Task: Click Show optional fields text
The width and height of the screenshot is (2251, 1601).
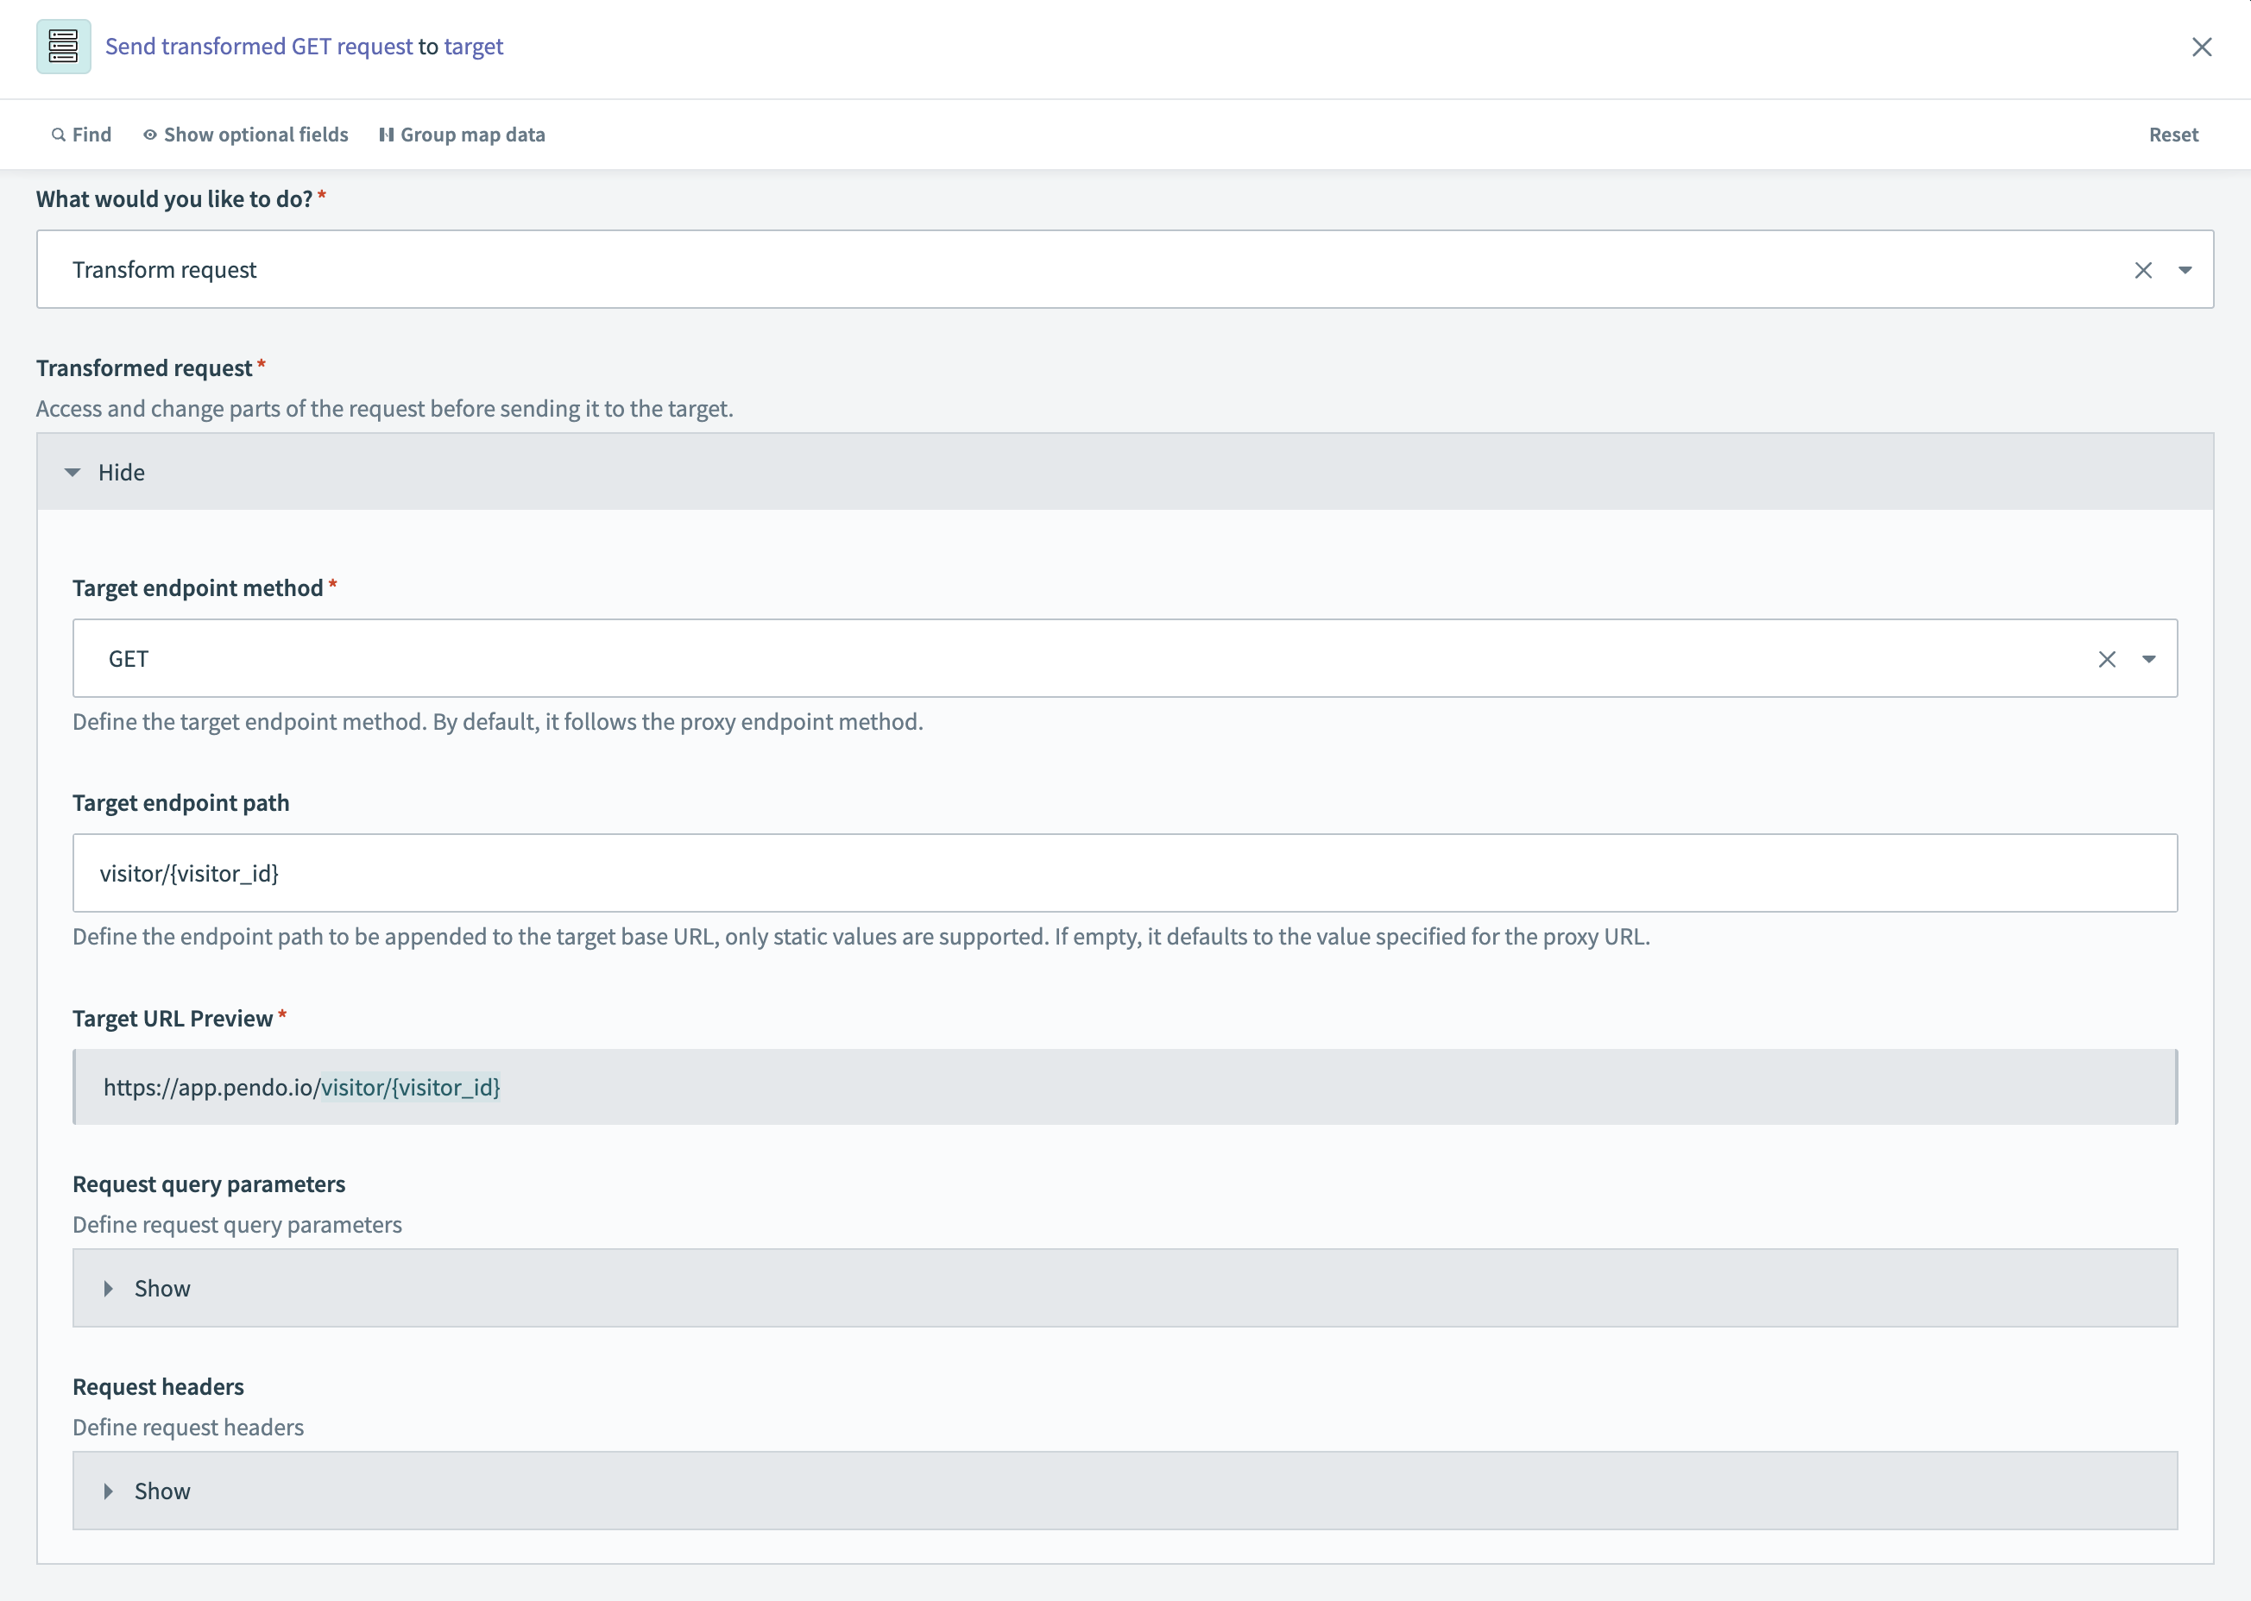Action: 255,135
